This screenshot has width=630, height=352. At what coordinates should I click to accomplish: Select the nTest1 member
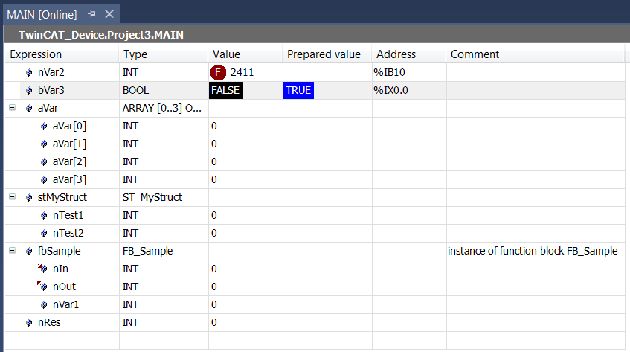coord(68,215)
